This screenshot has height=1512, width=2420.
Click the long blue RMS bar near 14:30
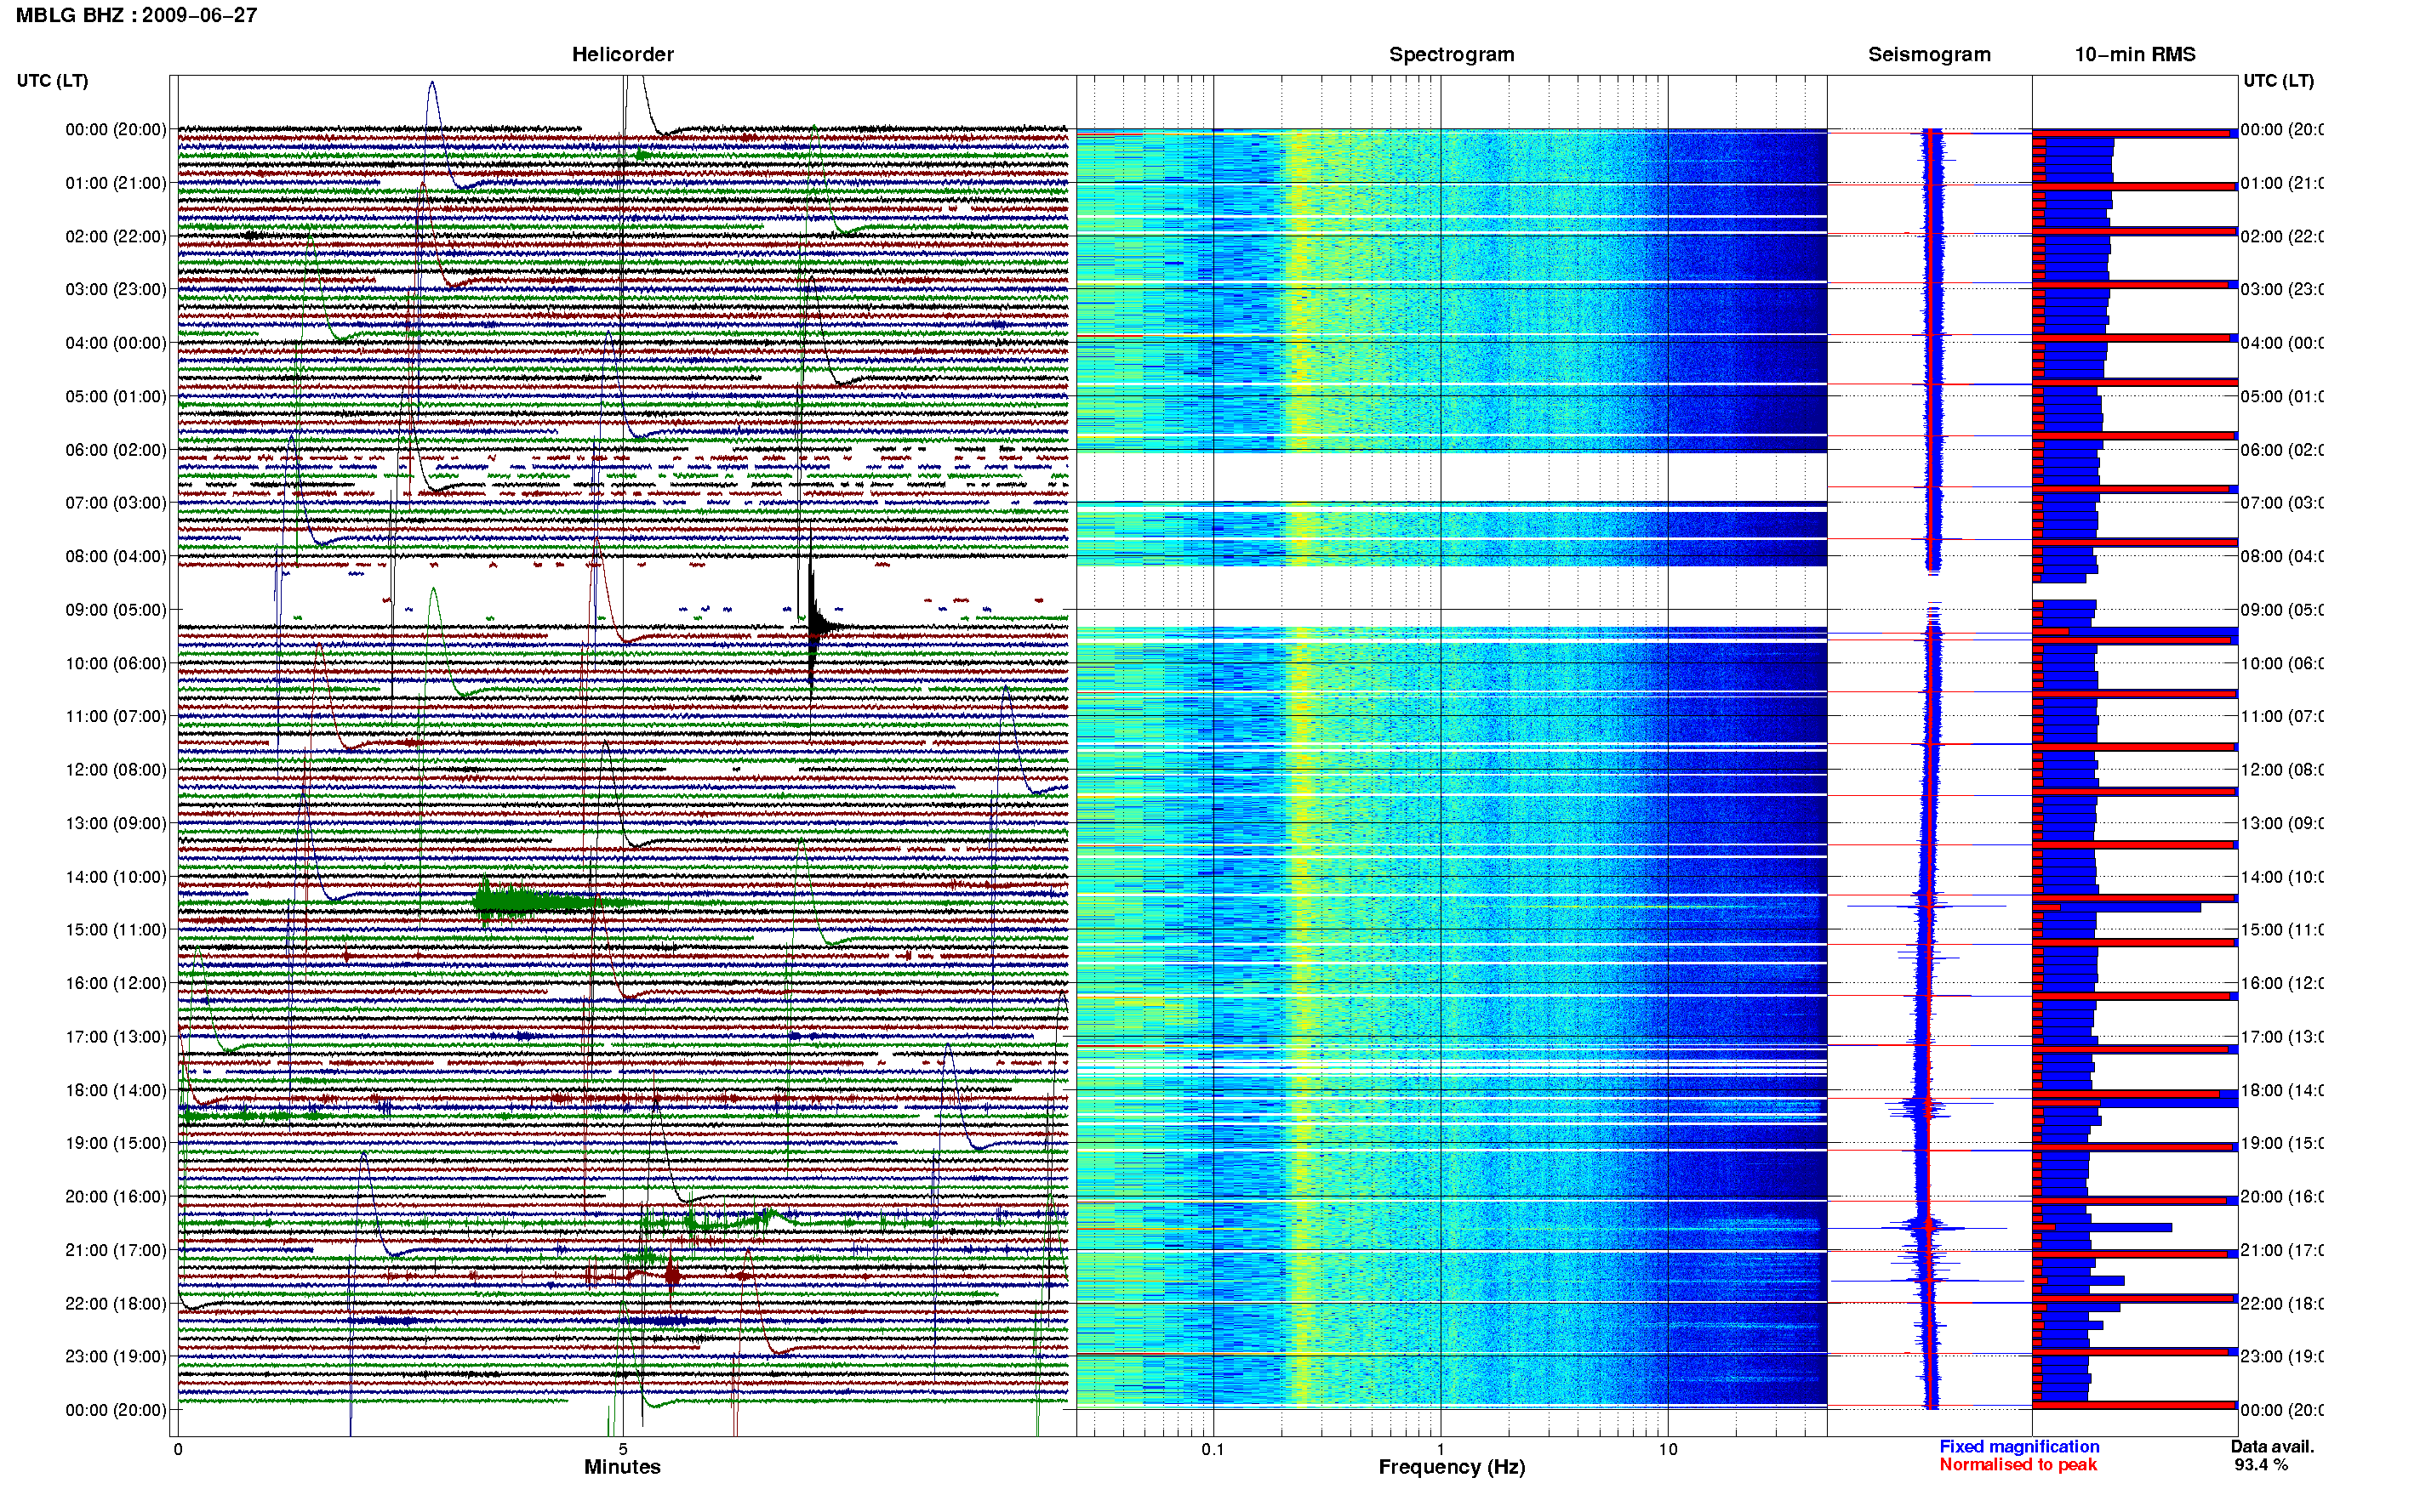[2117, 907]
